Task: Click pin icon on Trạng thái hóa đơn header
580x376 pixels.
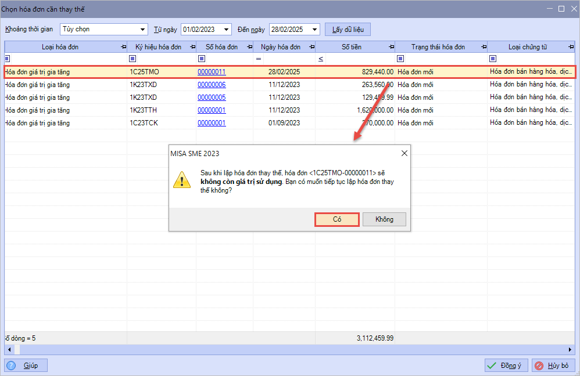Action: tap(483, 47)
